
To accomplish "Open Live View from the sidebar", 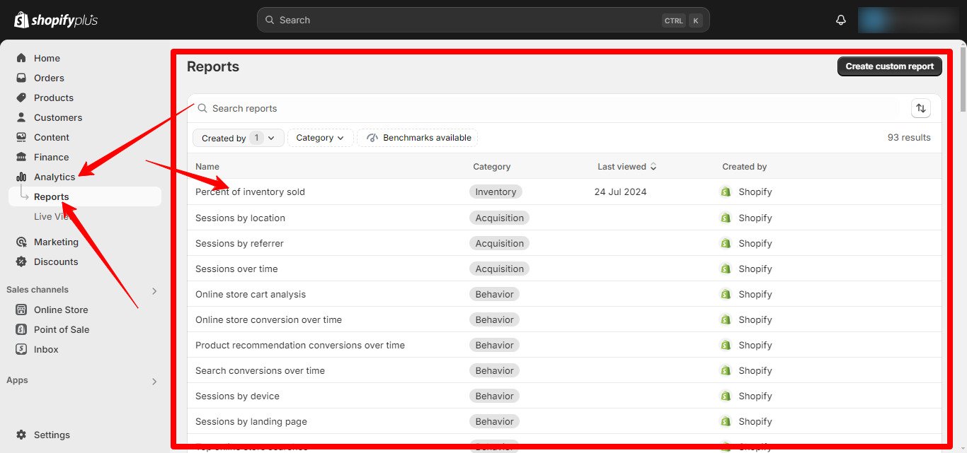I will tap(53, 216).
